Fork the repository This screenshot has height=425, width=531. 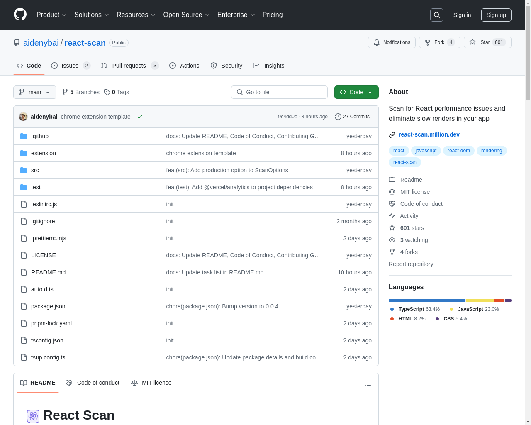(440, 42)
